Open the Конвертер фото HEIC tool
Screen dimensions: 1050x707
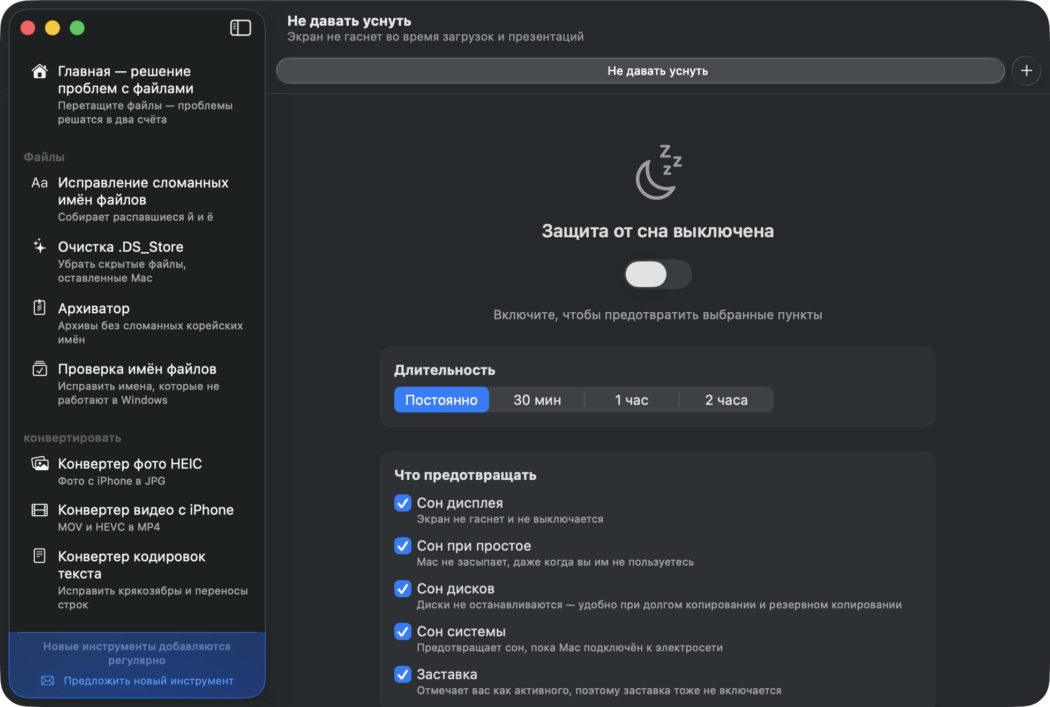tap(137, 472)
